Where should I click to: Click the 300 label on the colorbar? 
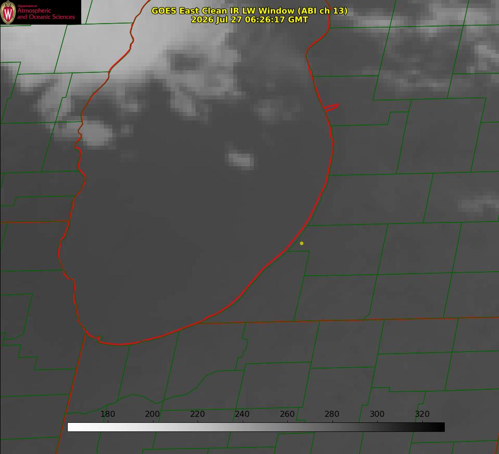[x=377, y=414]
